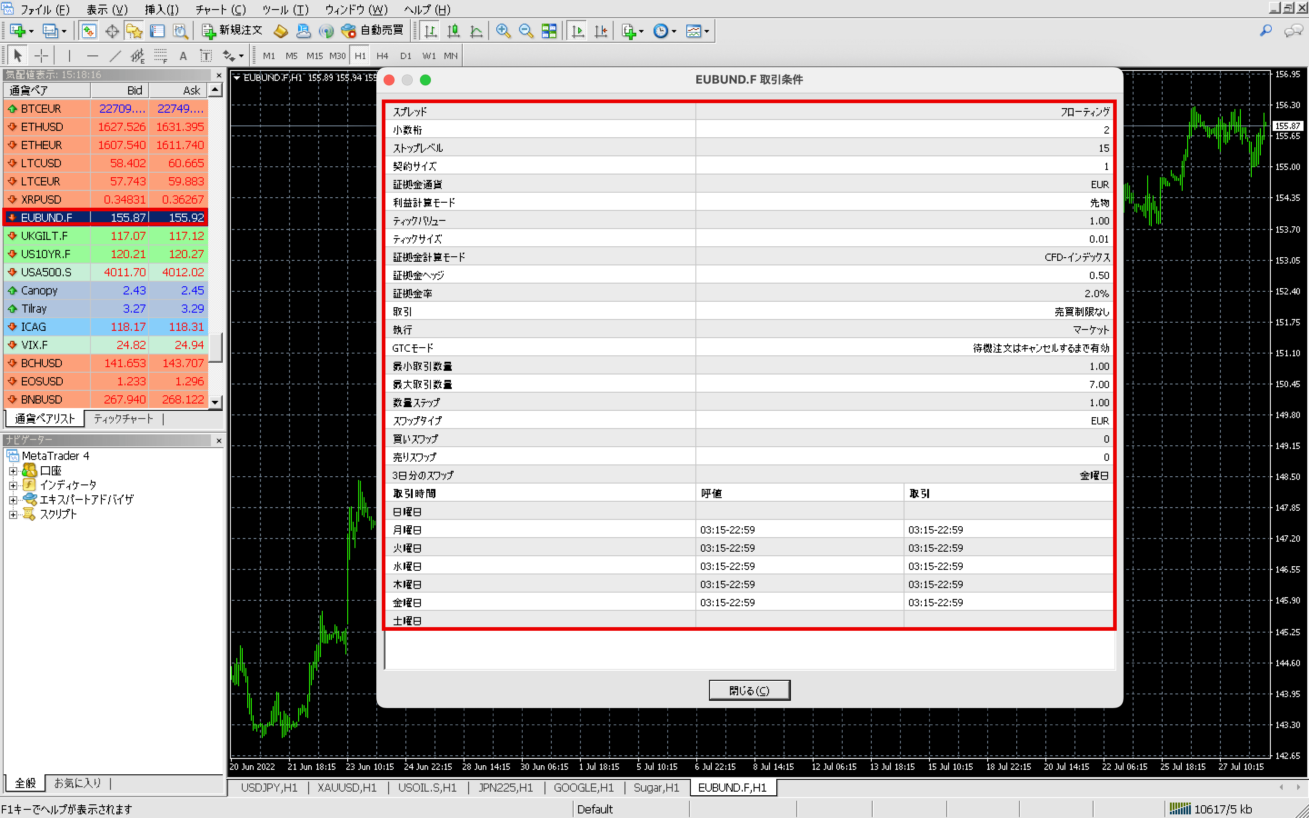Viewport: 1309px width, 818px height.
Task: Open the USDJPY,H1 chart tab
Action: (x=269, y=788)
